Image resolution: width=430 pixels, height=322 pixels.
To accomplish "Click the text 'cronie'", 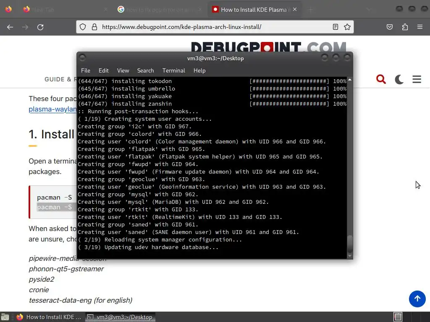I will [39, 290].
